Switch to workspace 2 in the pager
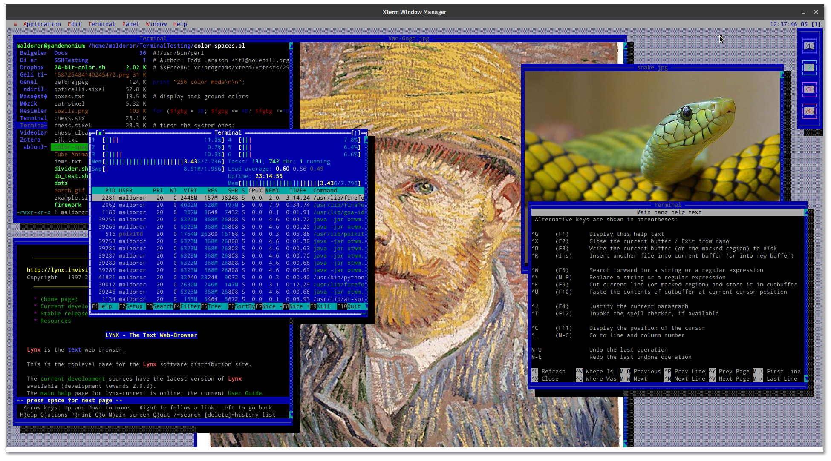The image size is (831, 461). (x=809, y=68)
